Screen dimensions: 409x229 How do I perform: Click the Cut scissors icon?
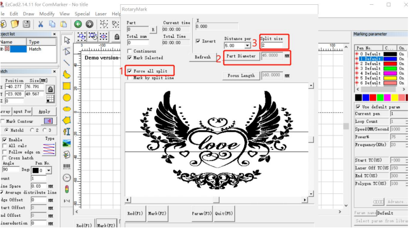40,24
